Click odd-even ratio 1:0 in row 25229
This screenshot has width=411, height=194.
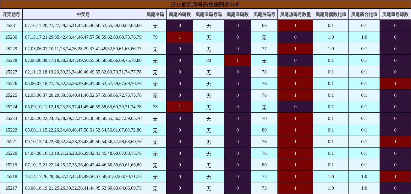point(331,49)
